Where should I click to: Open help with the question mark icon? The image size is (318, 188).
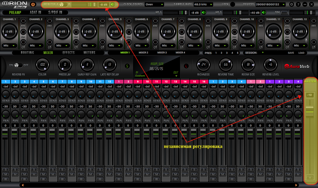pyautogui.click(x=298, y=4)
